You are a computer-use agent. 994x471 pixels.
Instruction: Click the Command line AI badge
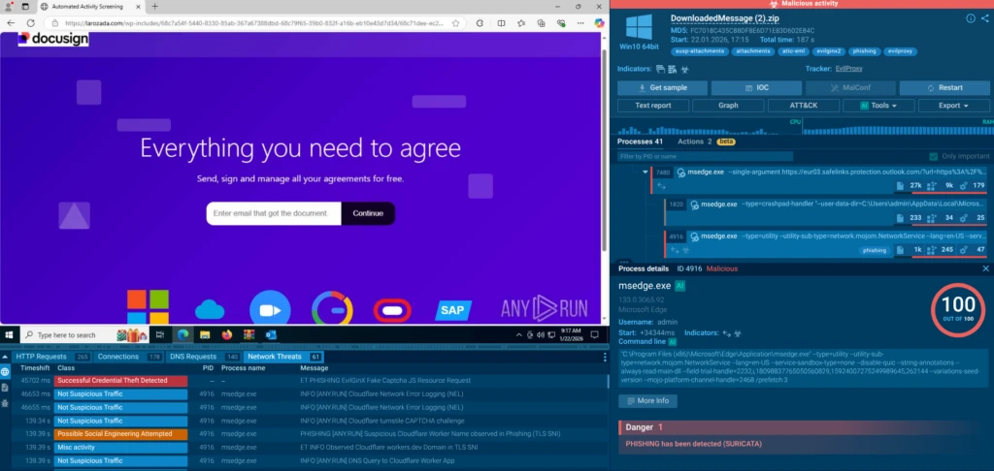673,341
